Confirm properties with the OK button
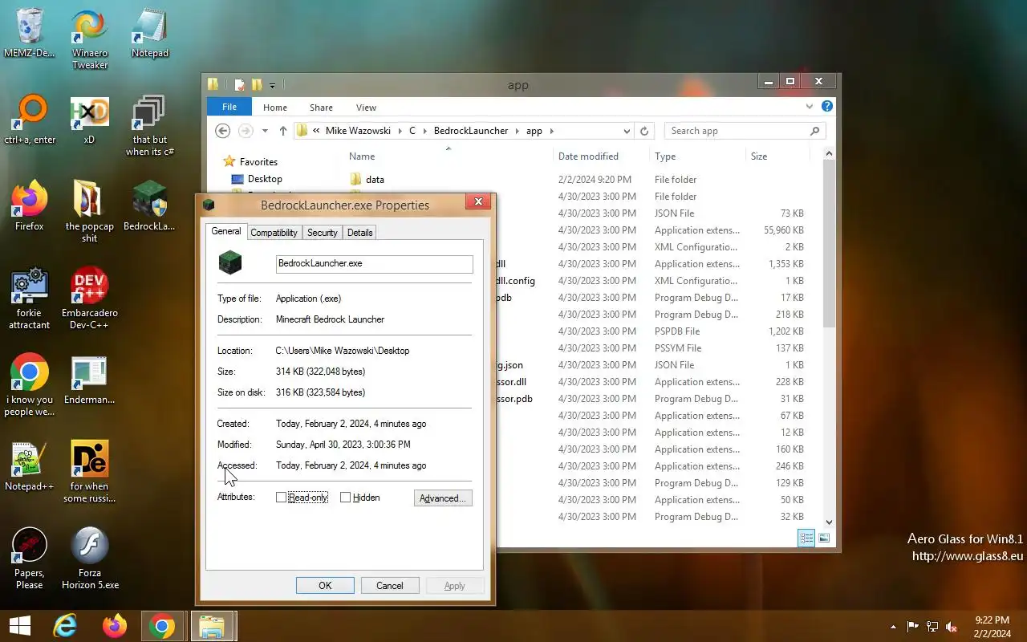The image size is (1027, 642). [325, 586]
